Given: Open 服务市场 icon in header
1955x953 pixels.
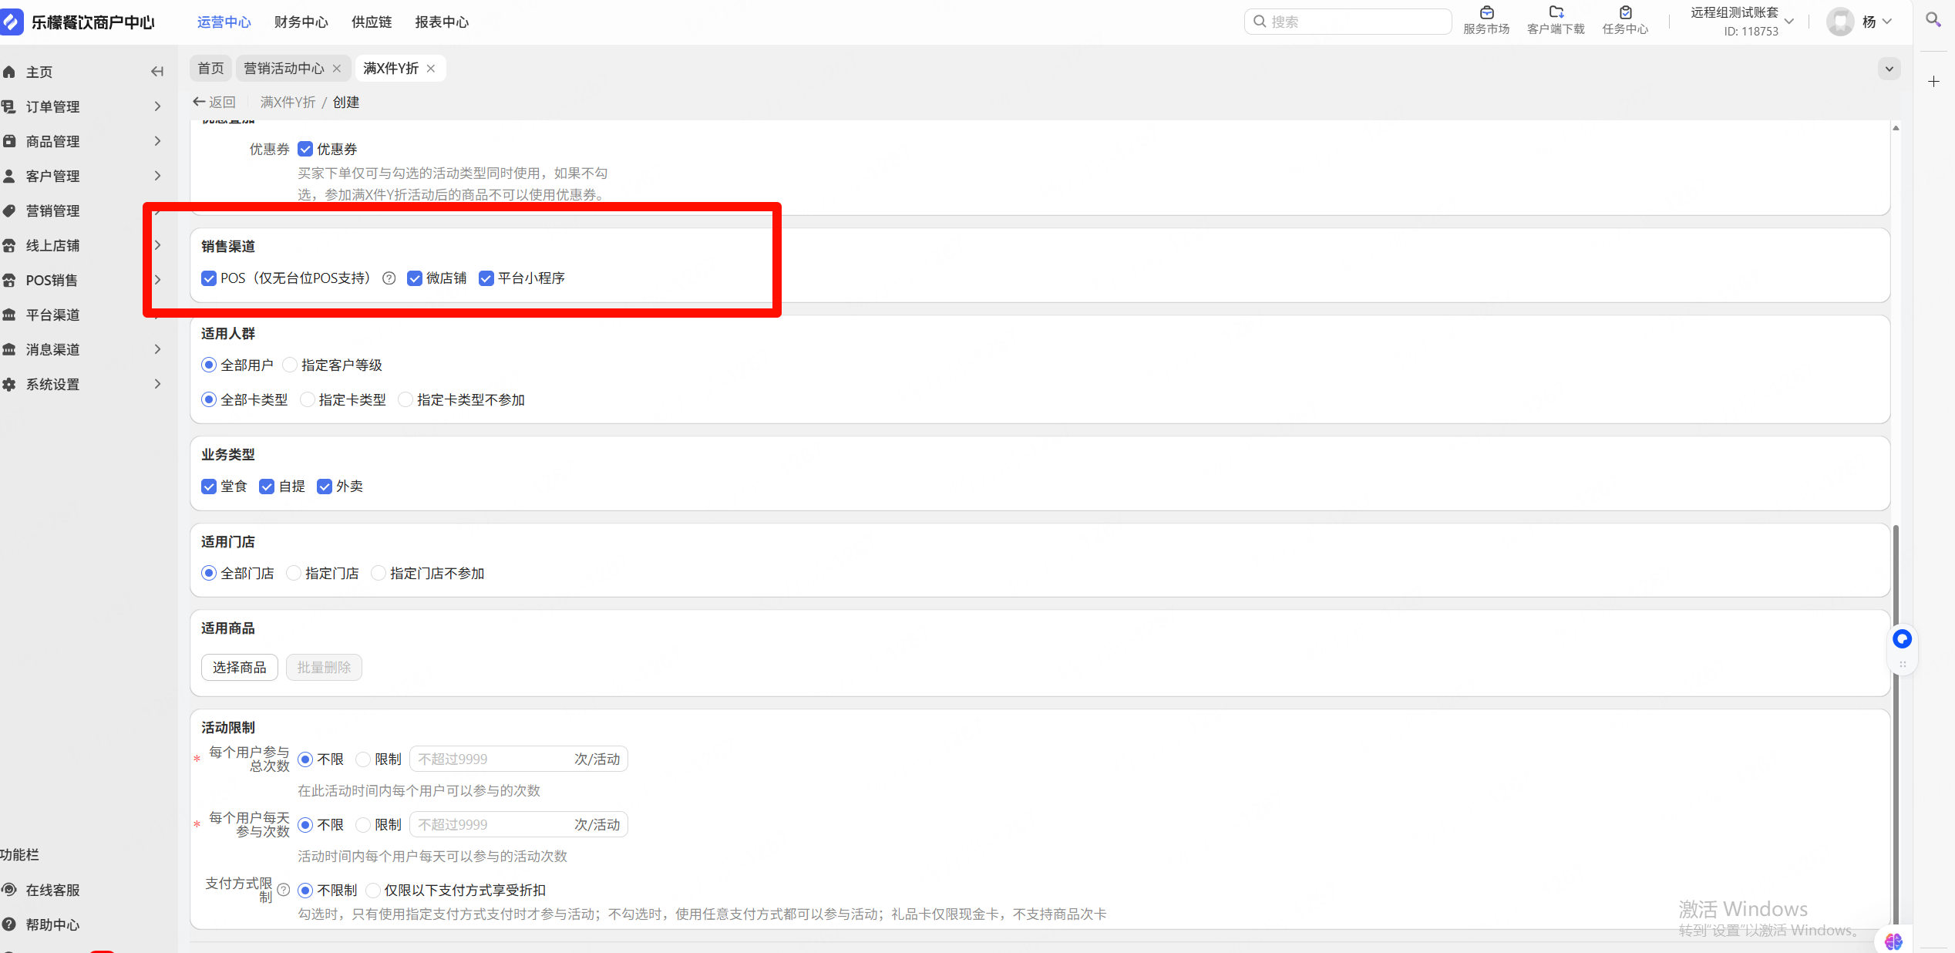Looking at the screenshot, I should [1486, 12].
